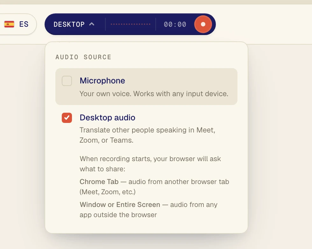Image resolution: width=312 pixels, height=249 pixels.
Task: Click 'Translate other people speaking' description
Action: 147,135
